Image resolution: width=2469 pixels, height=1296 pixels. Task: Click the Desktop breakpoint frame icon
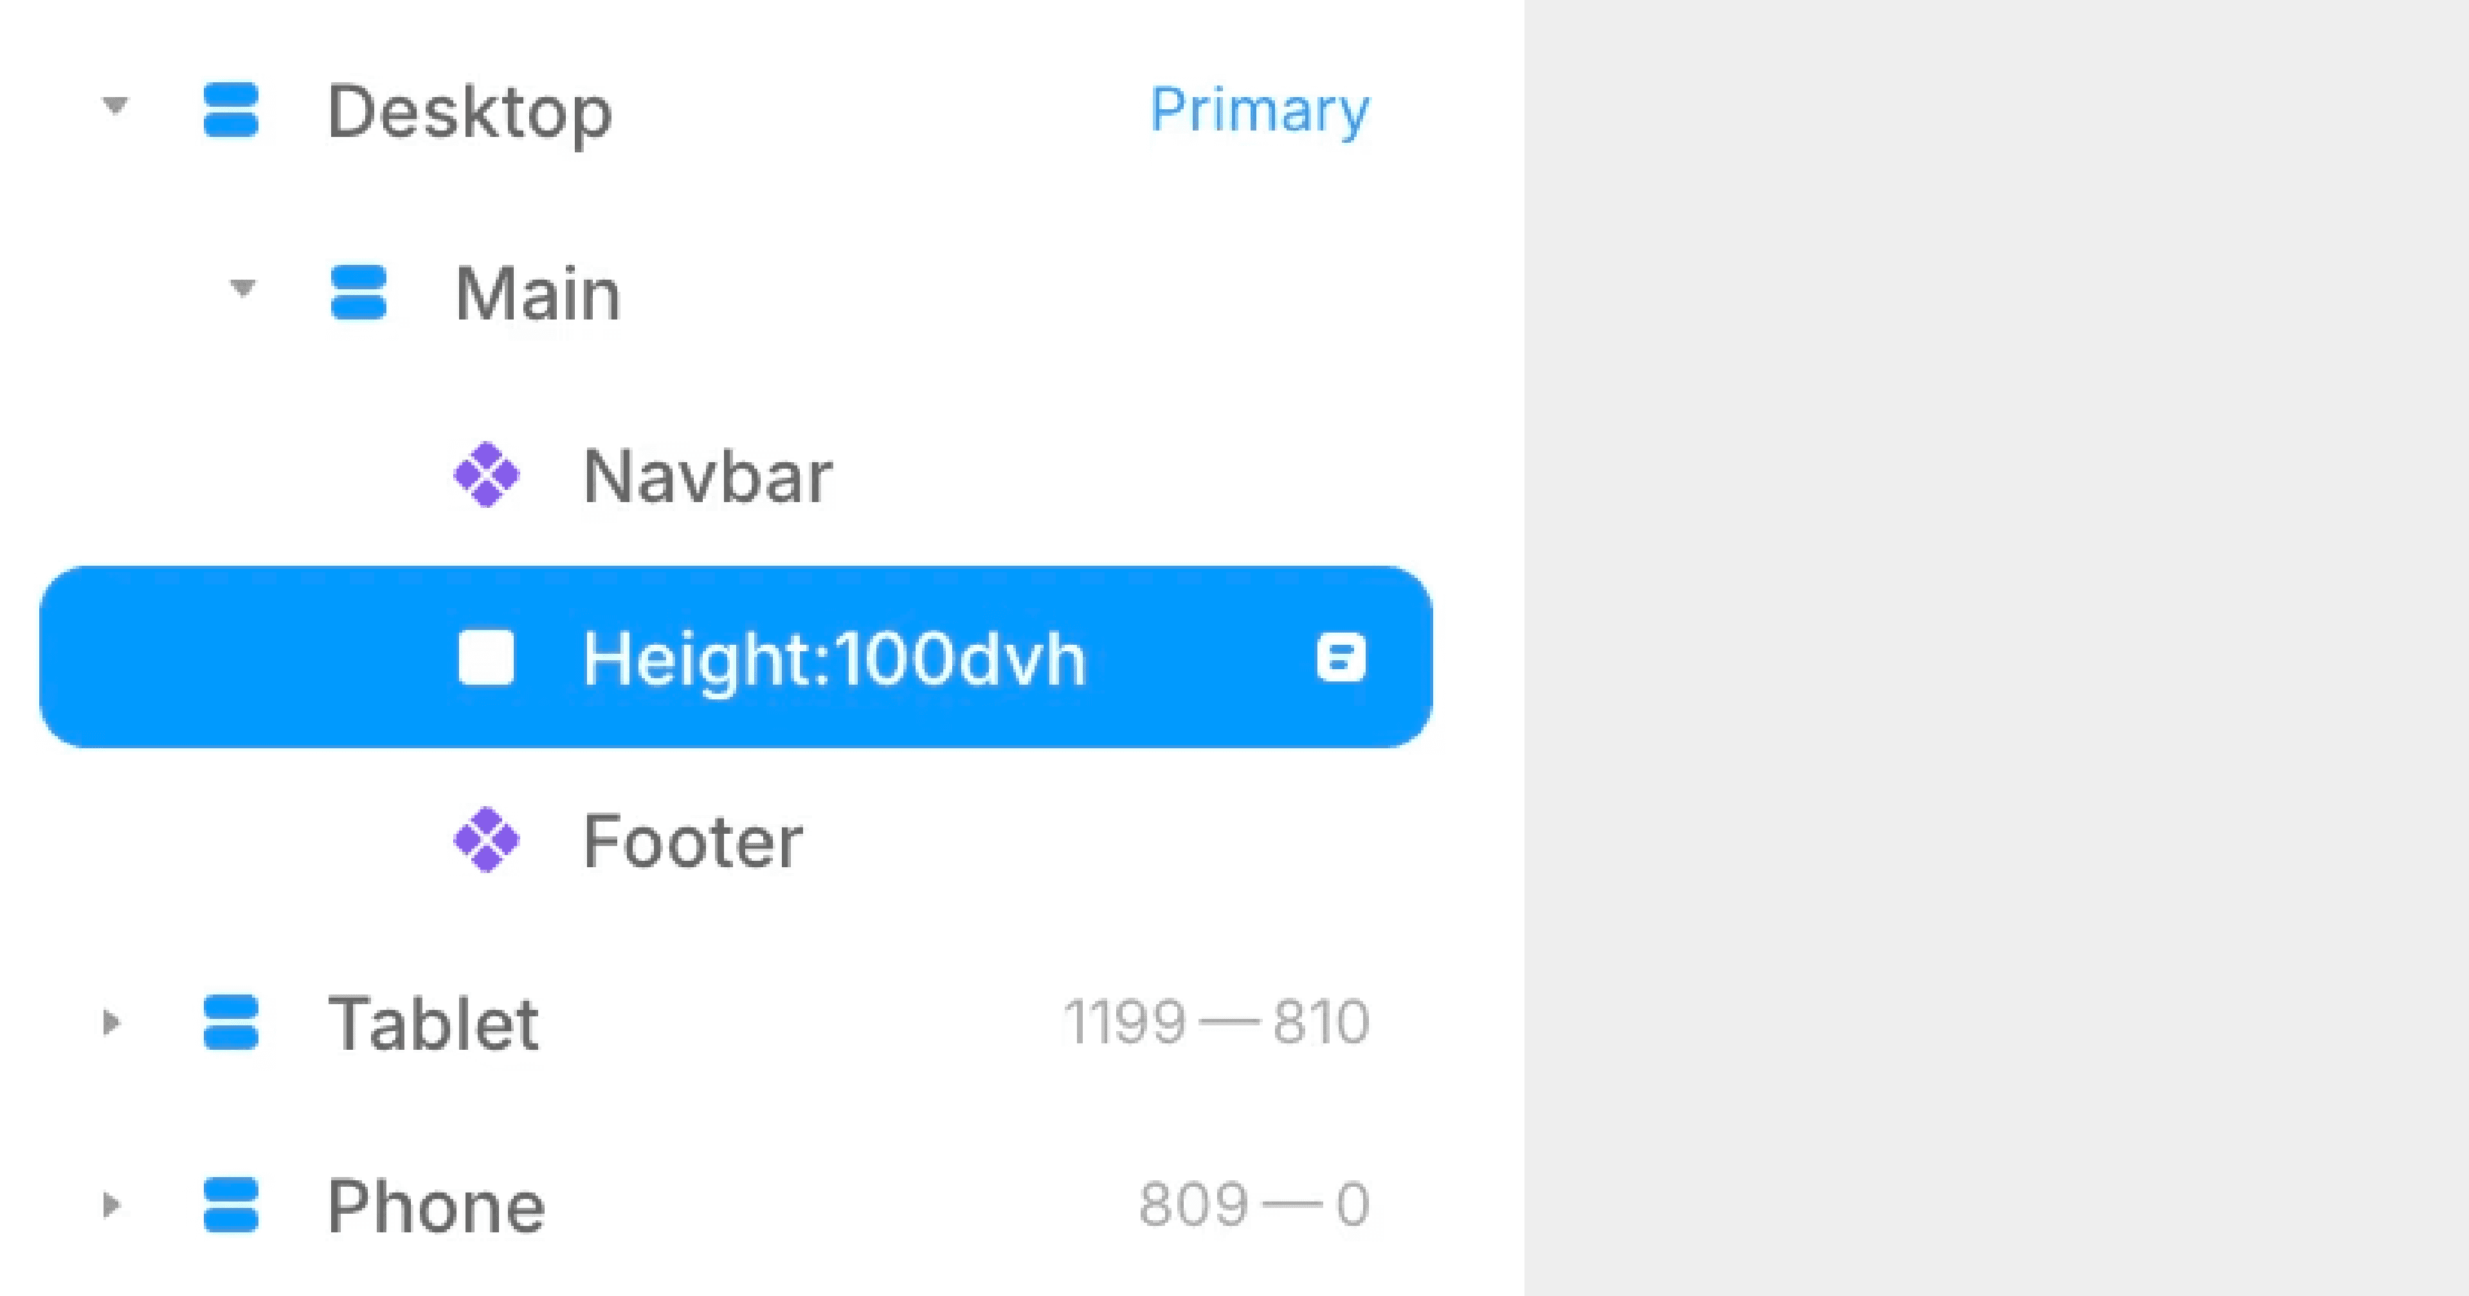(x=231, y=110)
